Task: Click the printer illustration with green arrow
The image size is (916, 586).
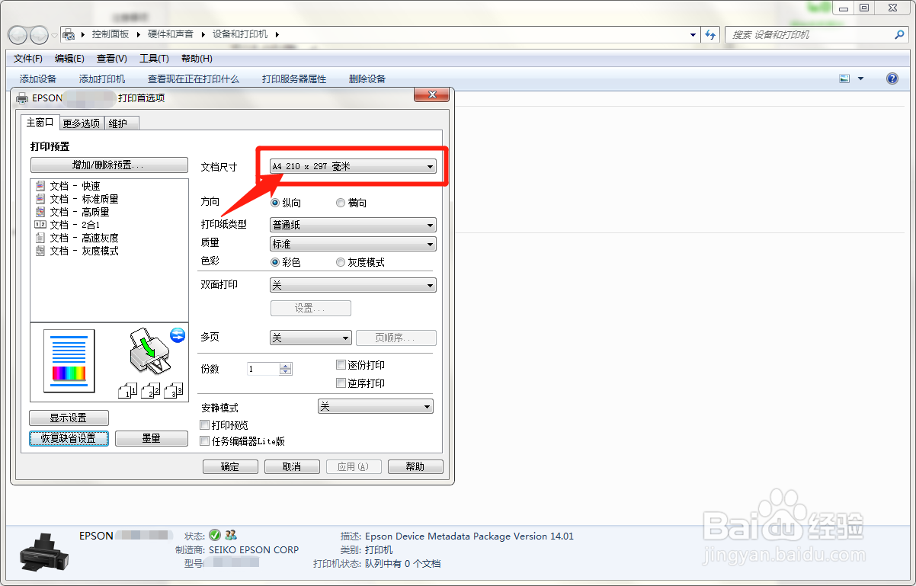Action: pos(149,352)
